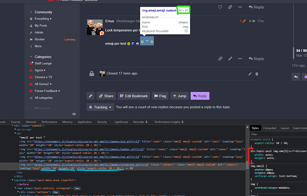
Task: Open My Posts in the sidebar
Action: tap(41, 26)
